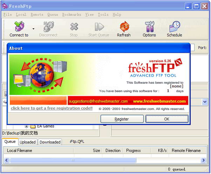This screenshot has width=211, height=174.
Task: Maximize the FreshFtp window
Action: point(196,6)
